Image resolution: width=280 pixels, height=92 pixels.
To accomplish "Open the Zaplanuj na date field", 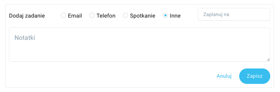I will (x=234, y=14).
